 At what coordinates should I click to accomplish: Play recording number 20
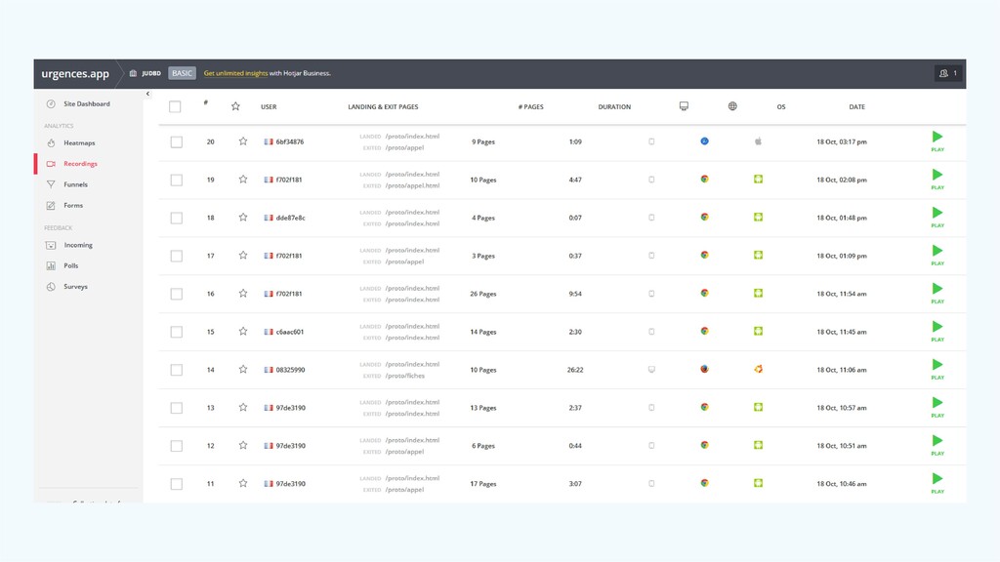click(937, 140)
